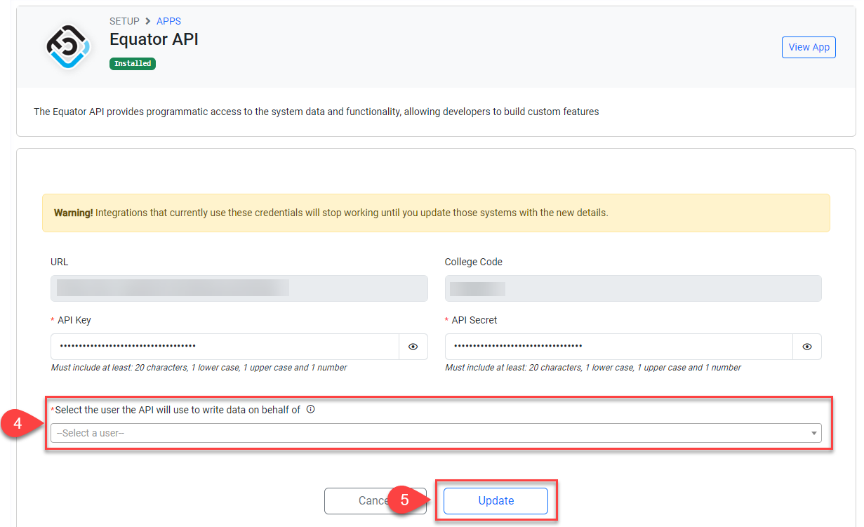This screenshot has height=527, width=864.
Task: Click the API Key password requirements hint
Action: coord(199,368)
